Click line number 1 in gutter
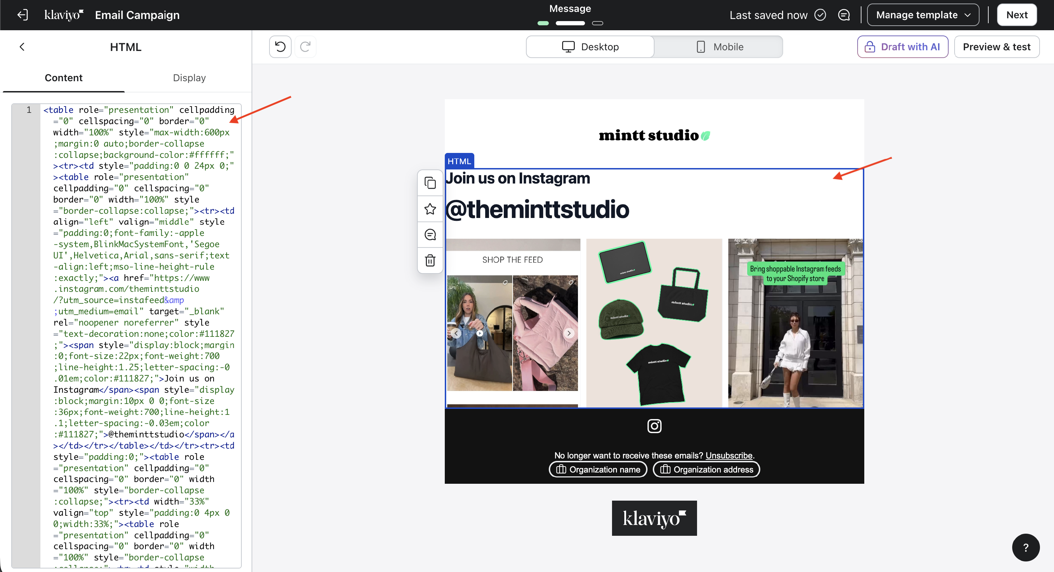The width and height of the screenshot is (1054, 572). pyautogui.click(x=29, y=110)
